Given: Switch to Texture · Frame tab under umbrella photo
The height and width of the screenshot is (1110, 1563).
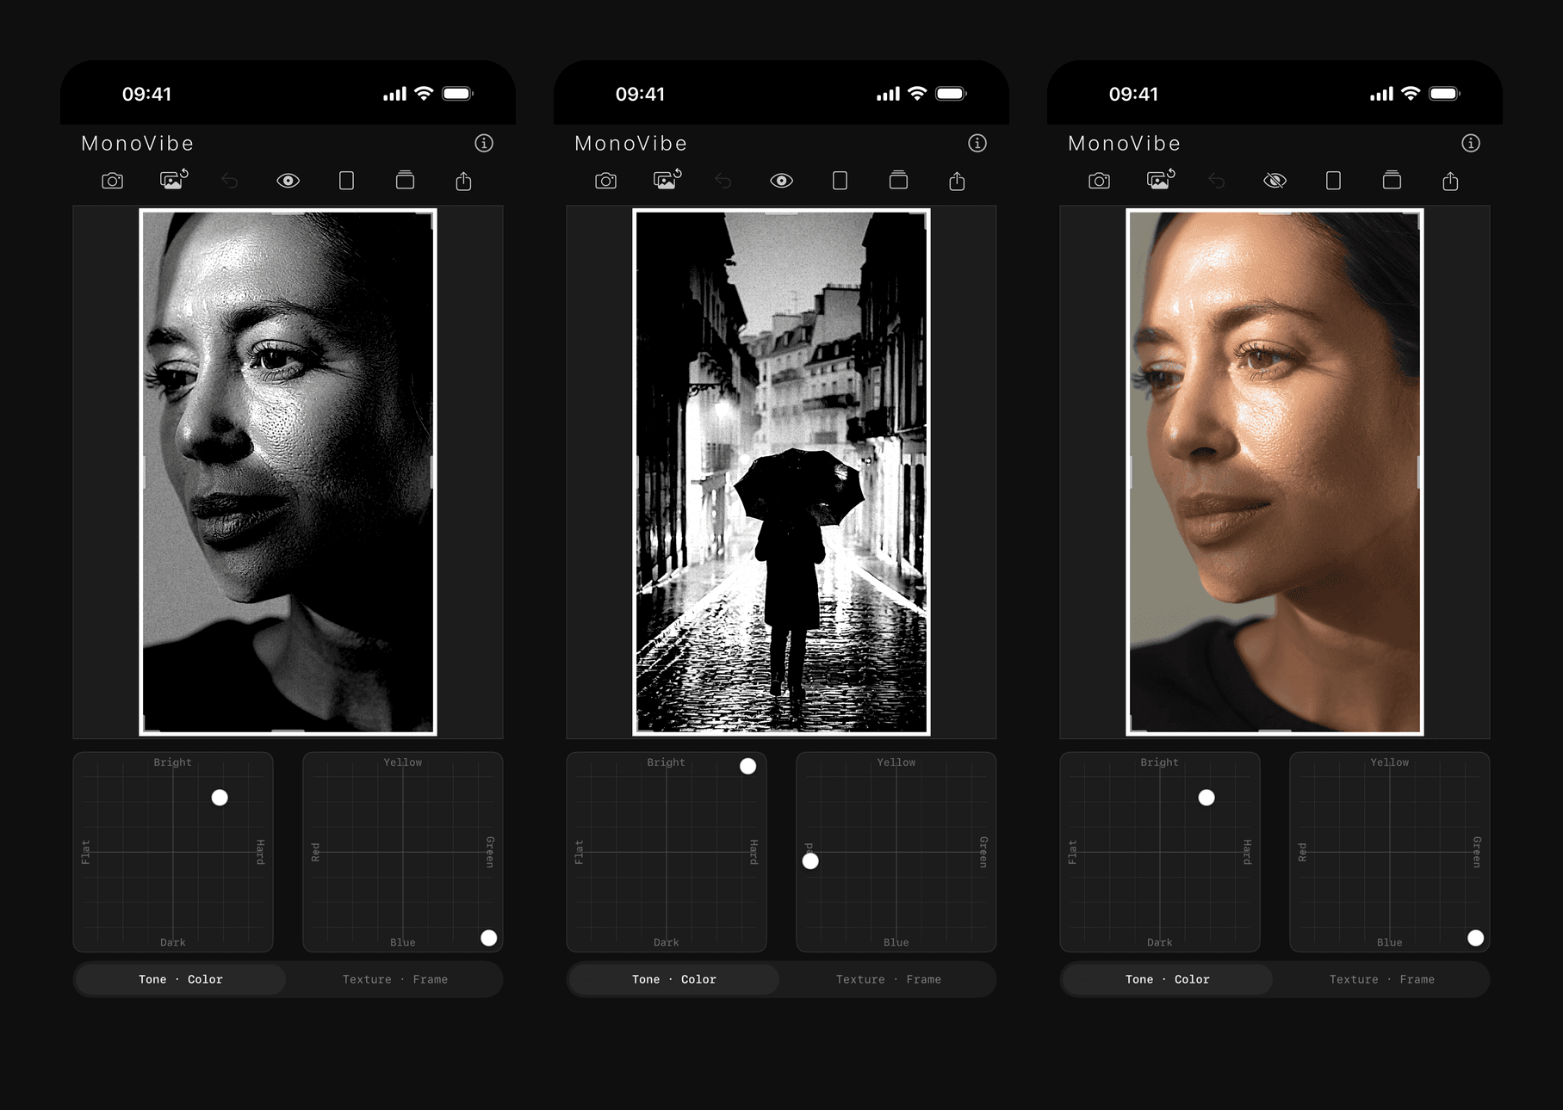Looking at the screenshot, I should click(x=889, y=979).
